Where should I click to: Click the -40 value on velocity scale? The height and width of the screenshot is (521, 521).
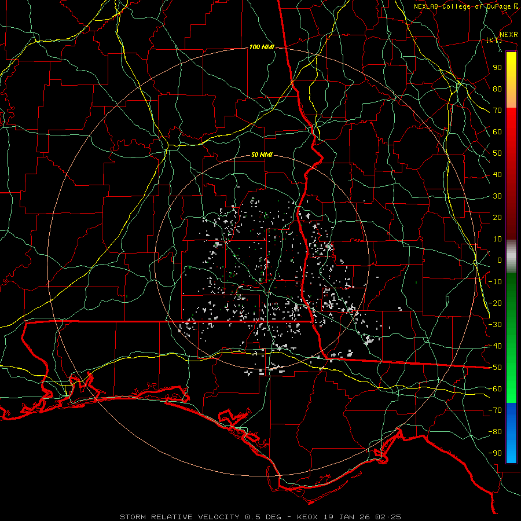click(495, 346)
